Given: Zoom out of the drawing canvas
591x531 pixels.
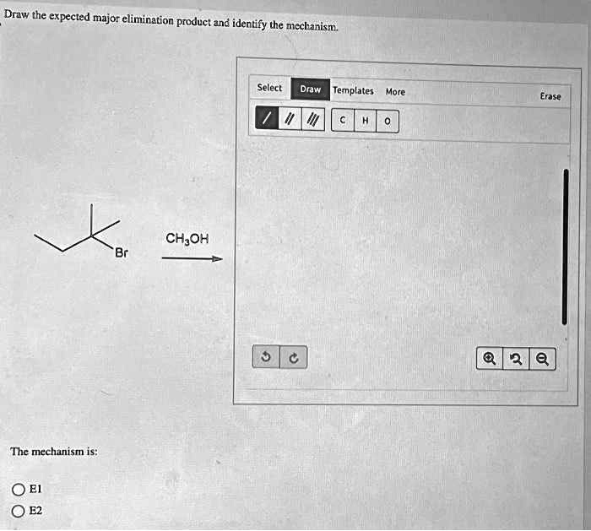Looking at the screenshot, I should click(542, 359).
